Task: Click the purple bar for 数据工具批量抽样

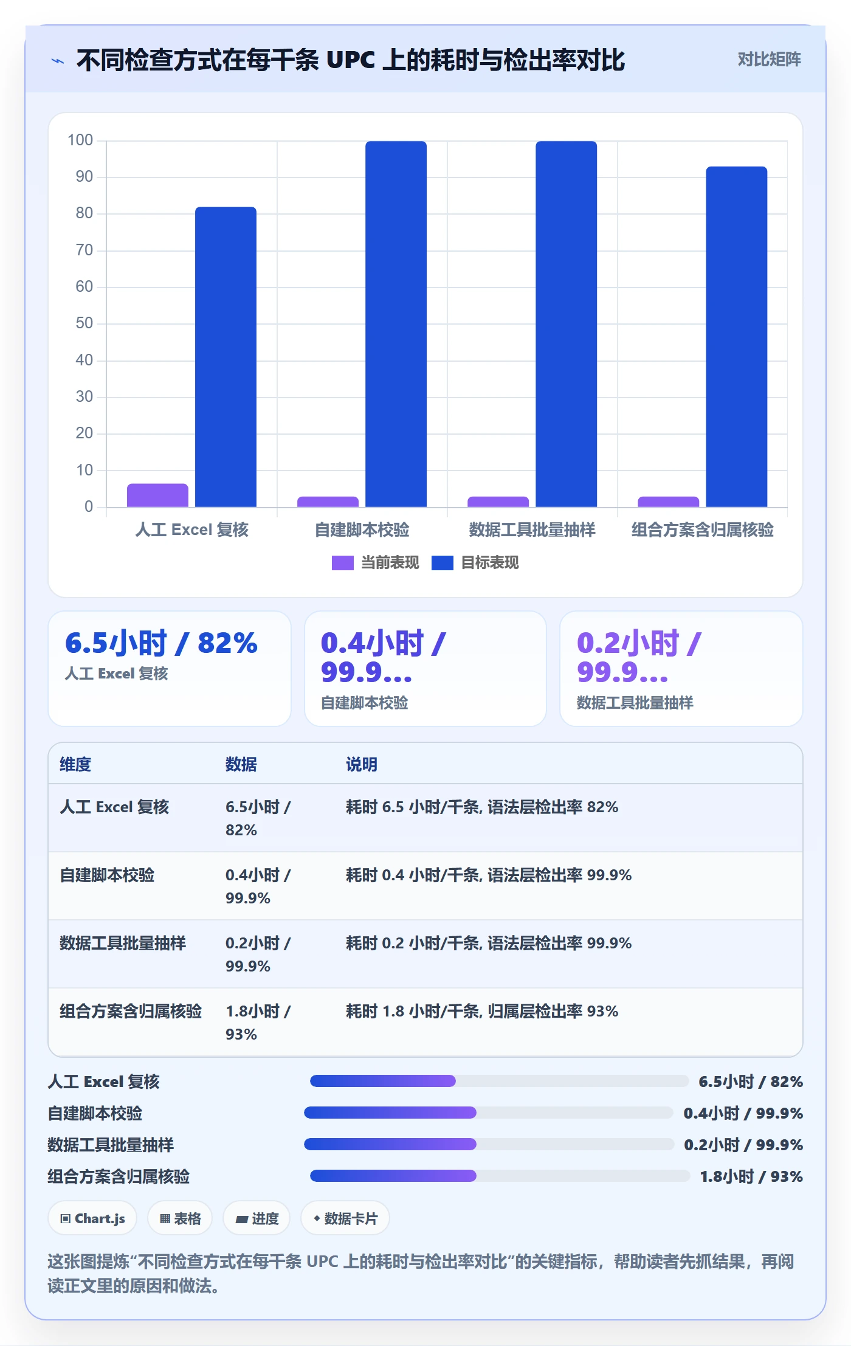Action: pos(498,502)
